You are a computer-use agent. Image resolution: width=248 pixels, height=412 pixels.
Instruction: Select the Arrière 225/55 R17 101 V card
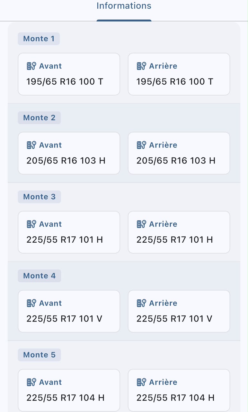coord(179,311)
